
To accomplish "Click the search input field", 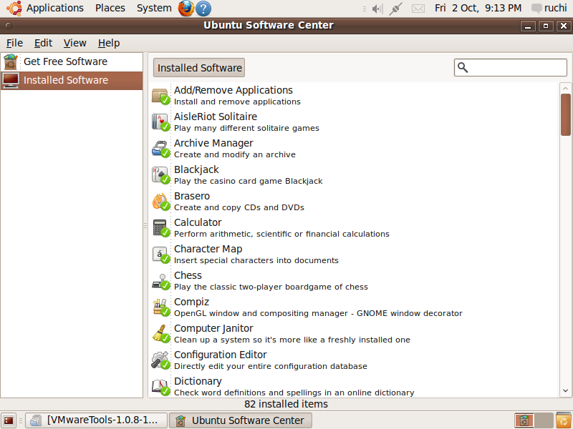I will point(511,67).
